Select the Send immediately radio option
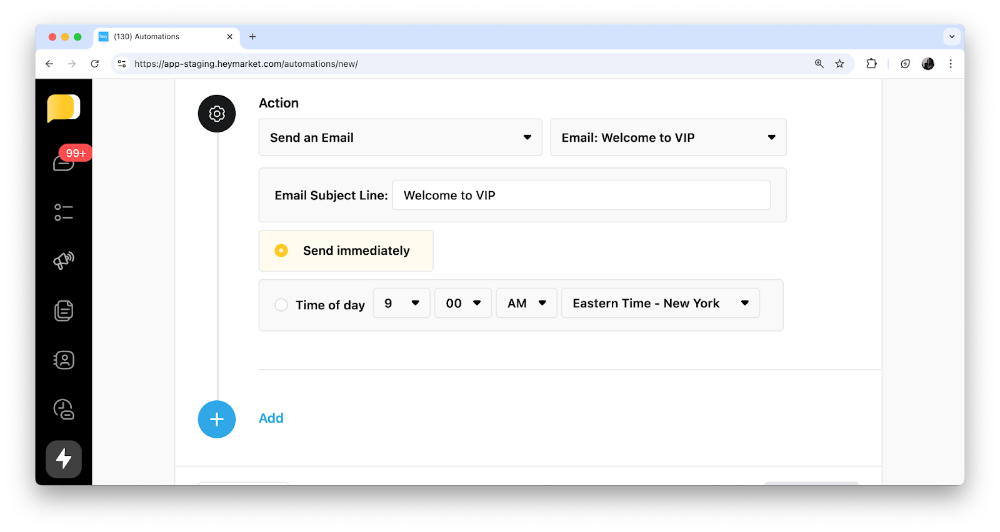The height and width of the screenshot is (532, 1000). [x=281, y=250]
